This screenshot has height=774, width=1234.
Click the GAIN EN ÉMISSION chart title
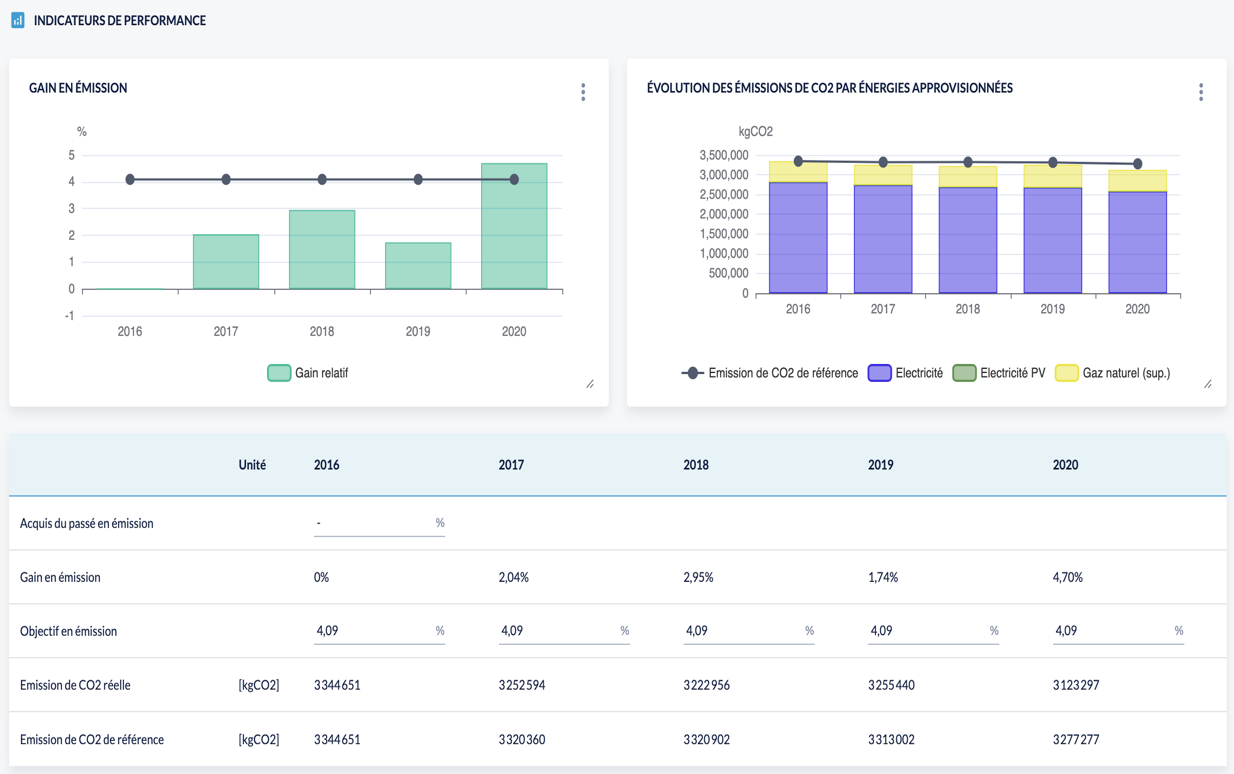[x=78, y=88]
